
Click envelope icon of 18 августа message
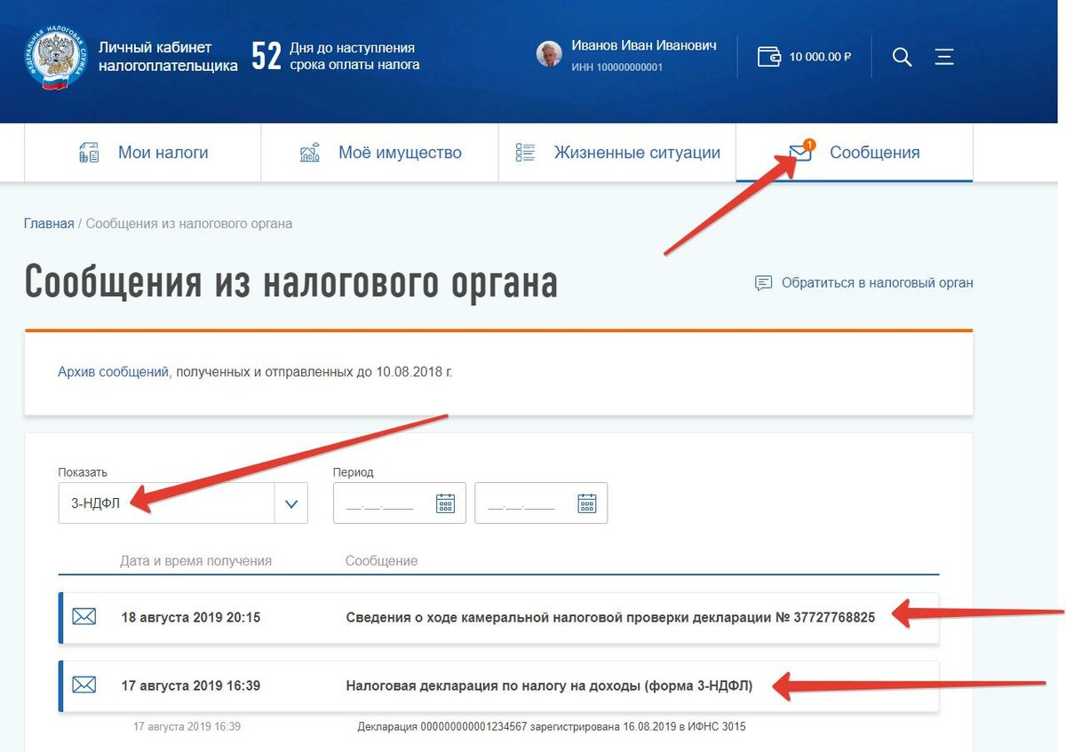[x=84, y=617]
